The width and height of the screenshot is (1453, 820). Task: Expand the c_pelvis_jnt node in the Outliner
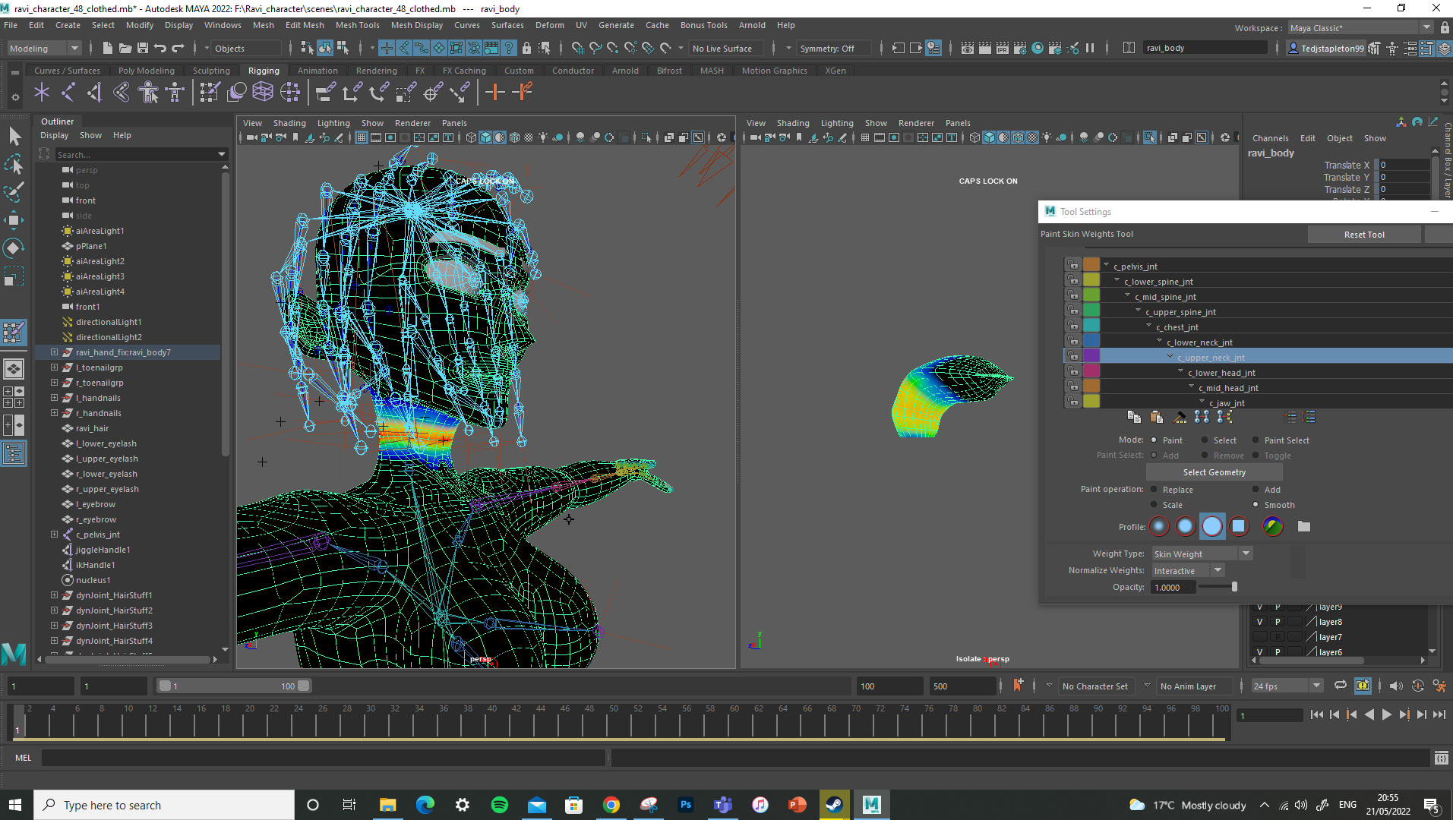54,535
